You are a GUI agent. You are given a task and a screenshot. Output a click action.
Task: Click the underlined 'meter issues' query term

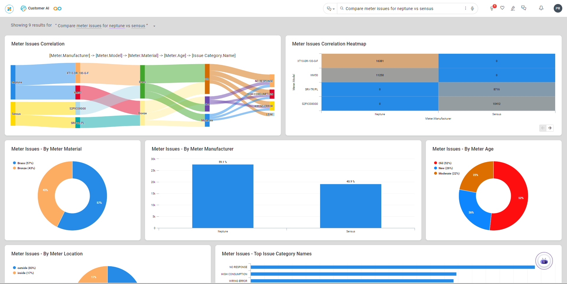89,26
